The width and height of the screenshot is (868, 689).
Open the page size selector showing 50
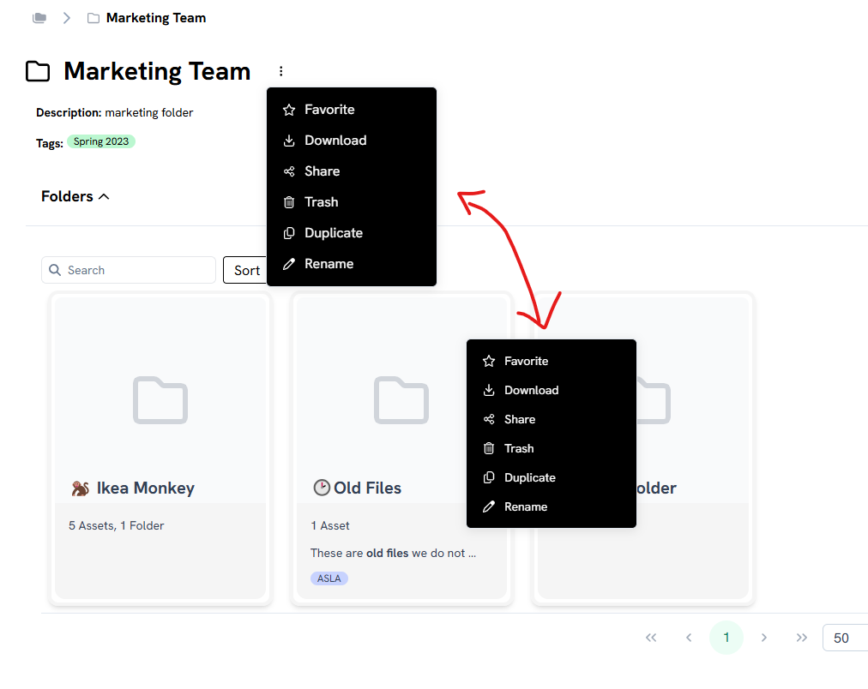[844, 638]
